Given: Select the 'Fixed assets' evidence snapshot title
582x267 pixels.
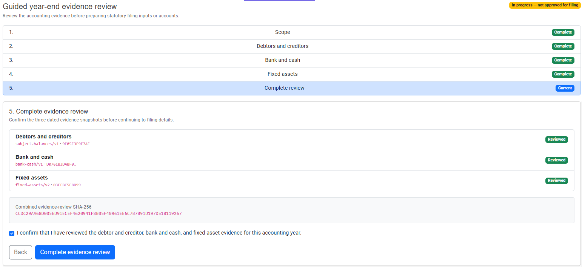Looking at the screenshot, I should [32, 178].
